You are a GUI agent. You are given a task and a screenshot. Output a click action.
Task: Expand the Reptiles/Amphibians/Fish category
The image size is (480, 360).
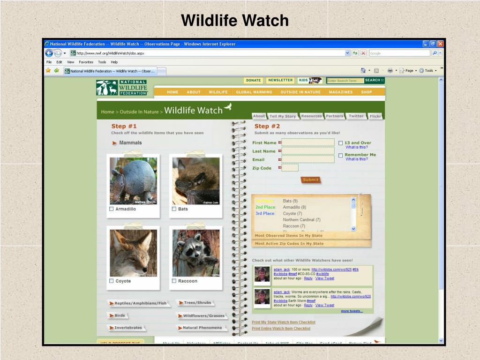(x=138, y=303)
